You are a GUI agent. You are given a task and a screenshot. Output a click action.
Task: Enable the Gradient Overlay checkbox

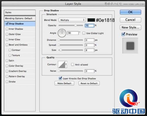click(7, 71)
